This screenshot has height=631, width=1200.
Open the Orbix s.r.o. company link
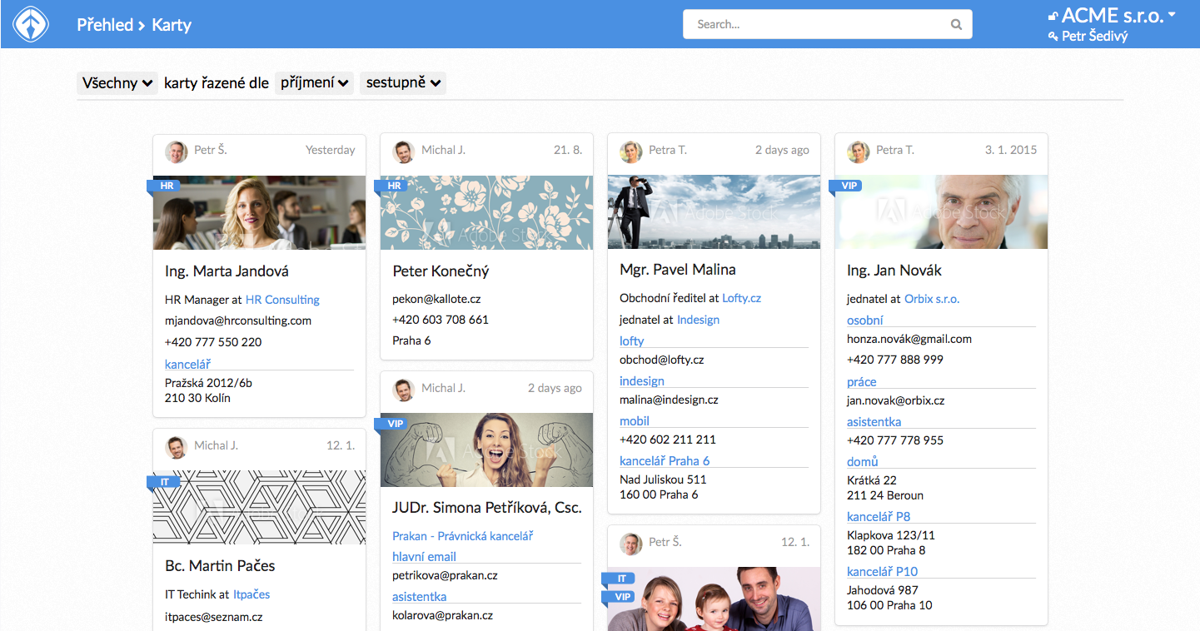click(x=932, y=299)
